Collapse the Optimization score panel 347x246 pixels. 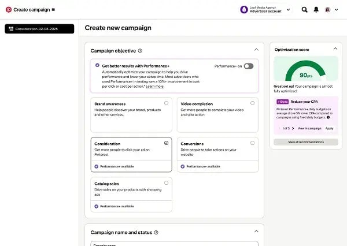(x=335, y=49)
